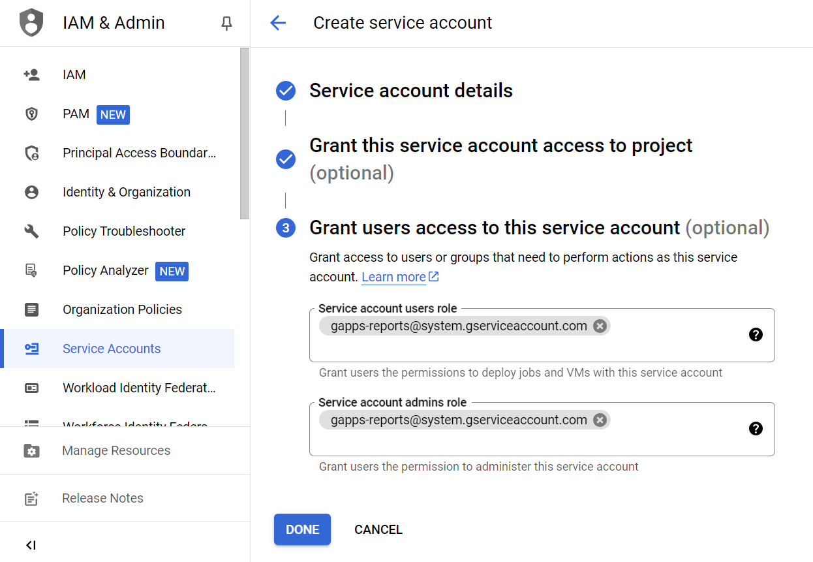The image size is (813, 562).
Task: Click the IAM & Admin shield icon
Action: pos(31,23)
